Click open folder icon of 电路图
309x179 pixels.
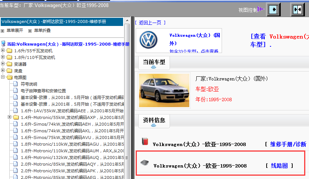click(9, 77)
